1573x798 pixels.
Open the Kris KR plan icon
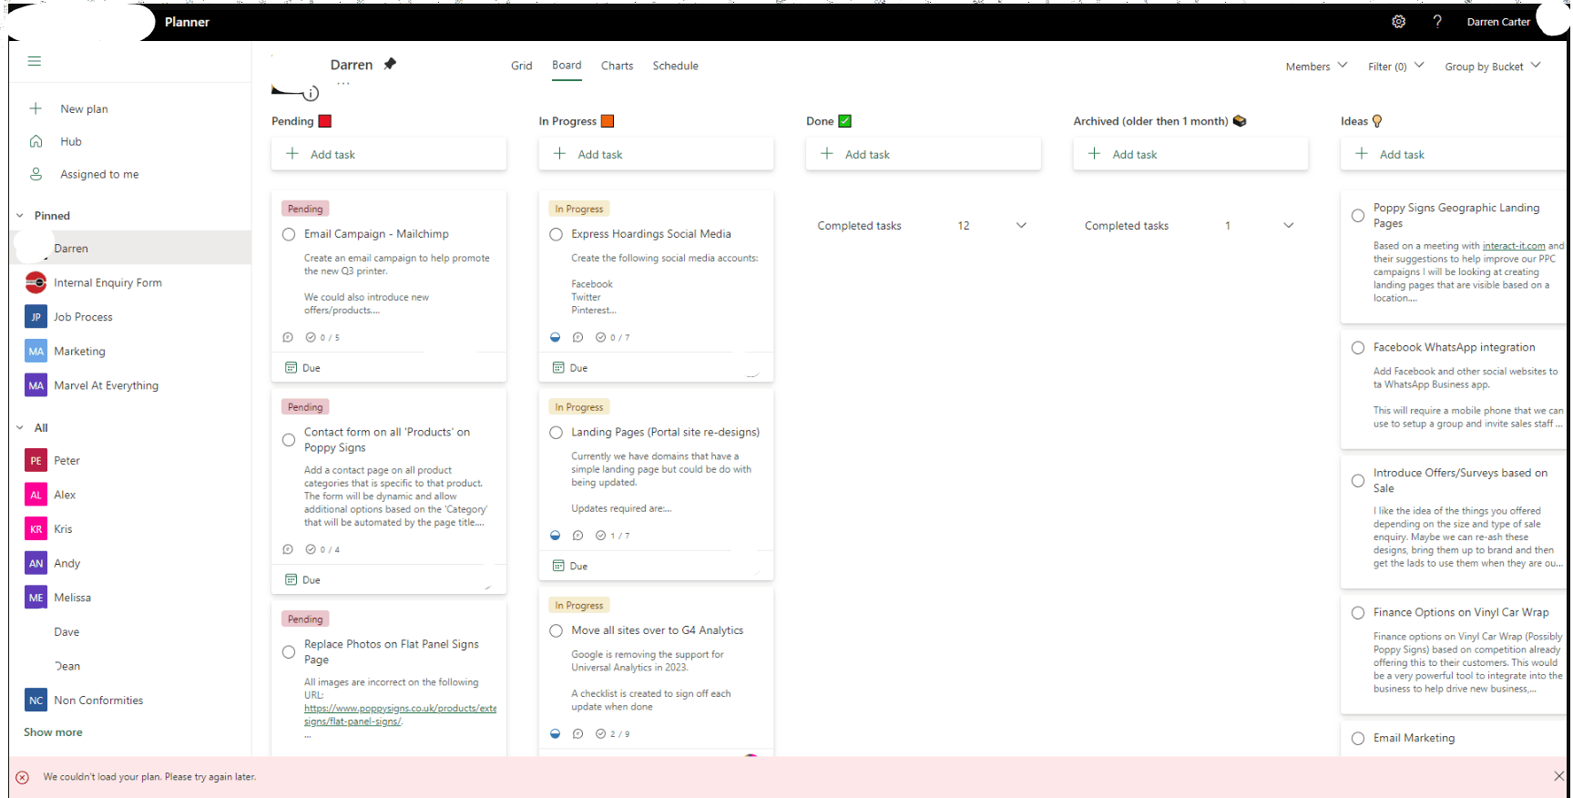pos(36,529)
